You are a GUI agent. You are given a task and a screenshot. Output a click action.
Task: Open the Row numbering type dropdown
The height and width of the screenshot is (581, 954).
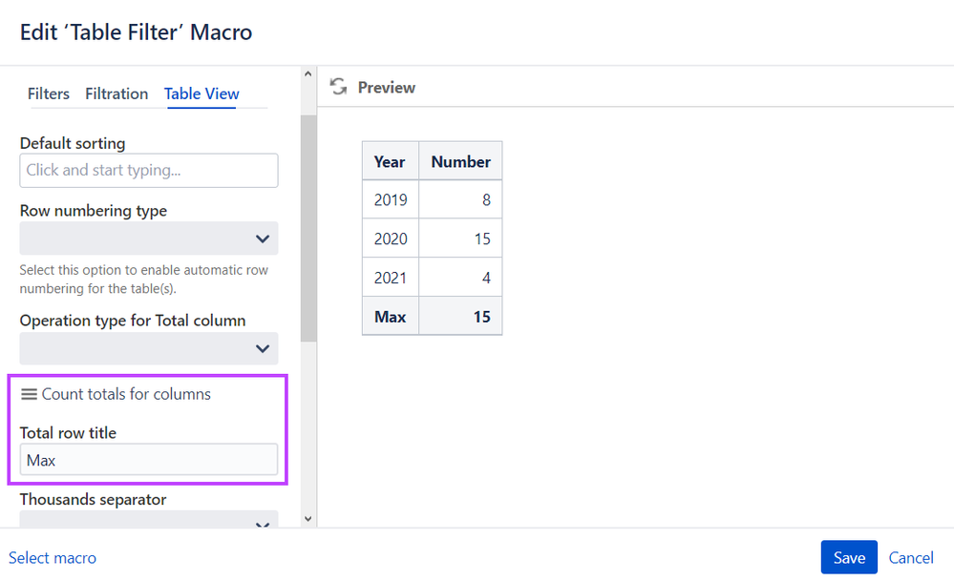[x=148, y=239]
